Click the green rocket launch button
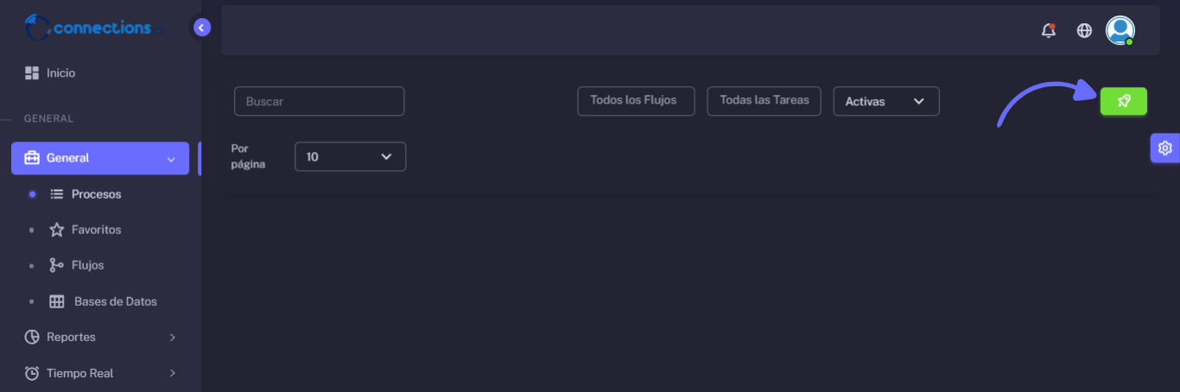This screenshot has width=1180, height=392. (1123, 101)
